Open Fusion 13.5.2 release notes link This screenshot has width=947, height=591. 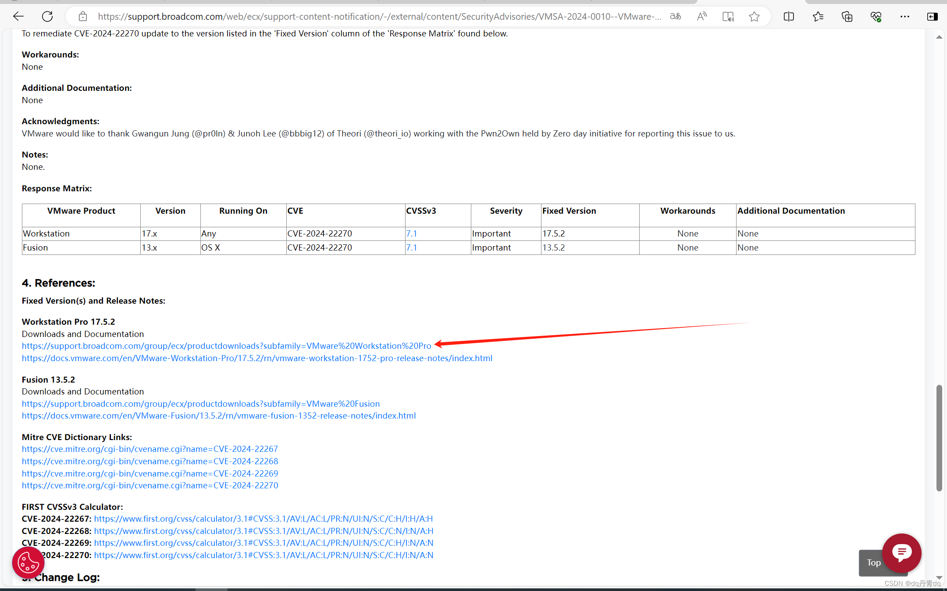tap(218, 416)
